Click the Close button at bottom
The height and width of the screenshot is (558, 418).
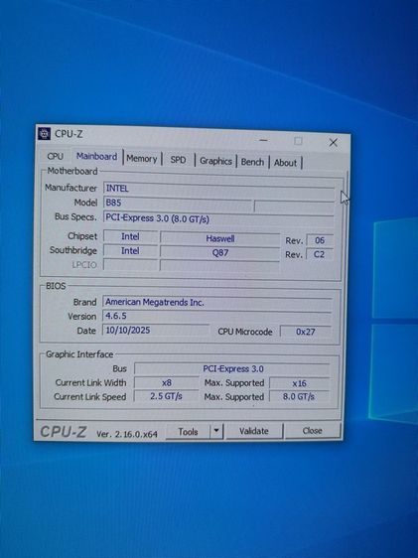313,431
